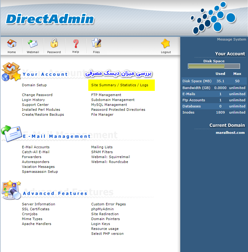Launch Webmail: Roundcube

110,162
